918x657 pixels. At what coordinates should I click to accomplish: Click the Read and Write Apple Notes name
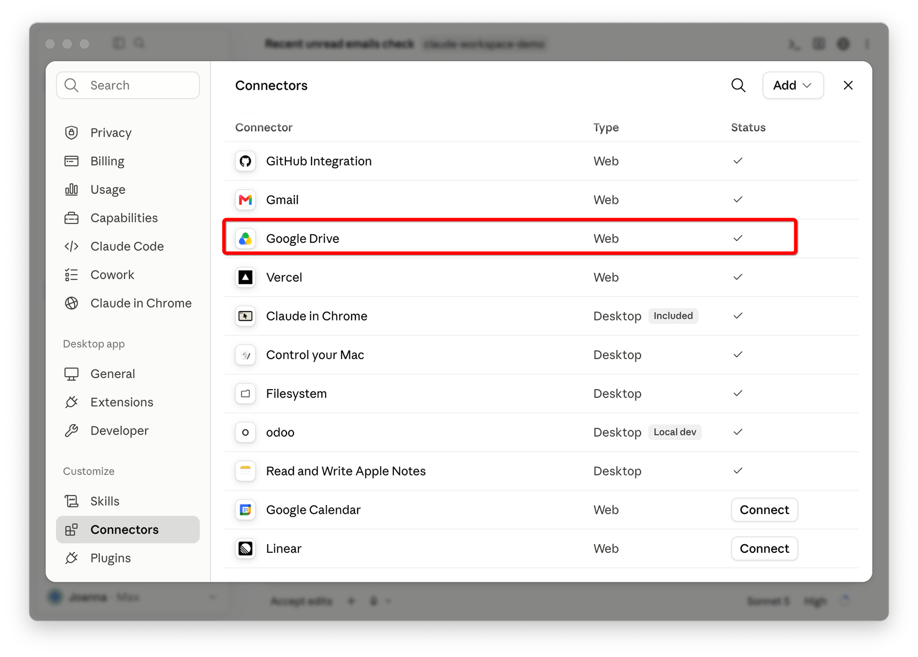click(346, 471)
